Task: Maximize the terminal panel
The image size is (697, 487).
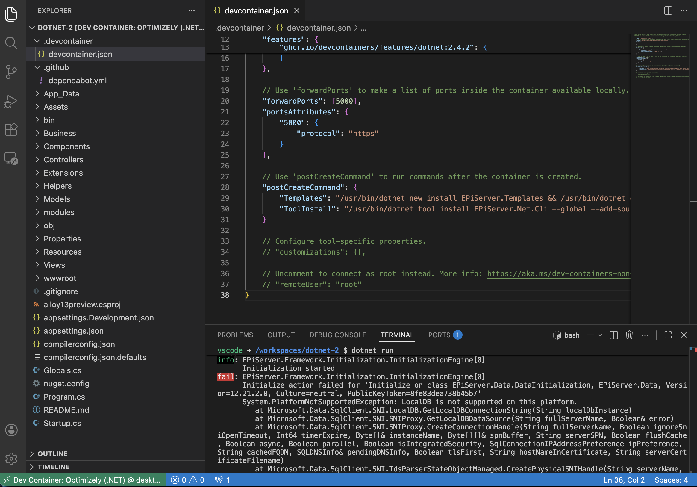Action: click(x=668, y=335)
